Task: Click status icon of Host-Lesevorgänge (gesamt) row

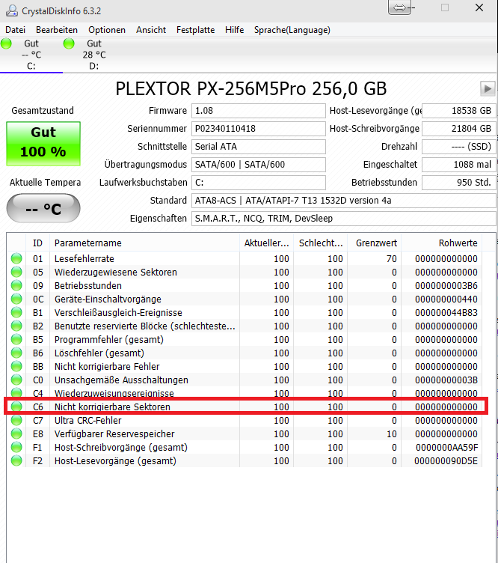Action: [x=16, y=460]
